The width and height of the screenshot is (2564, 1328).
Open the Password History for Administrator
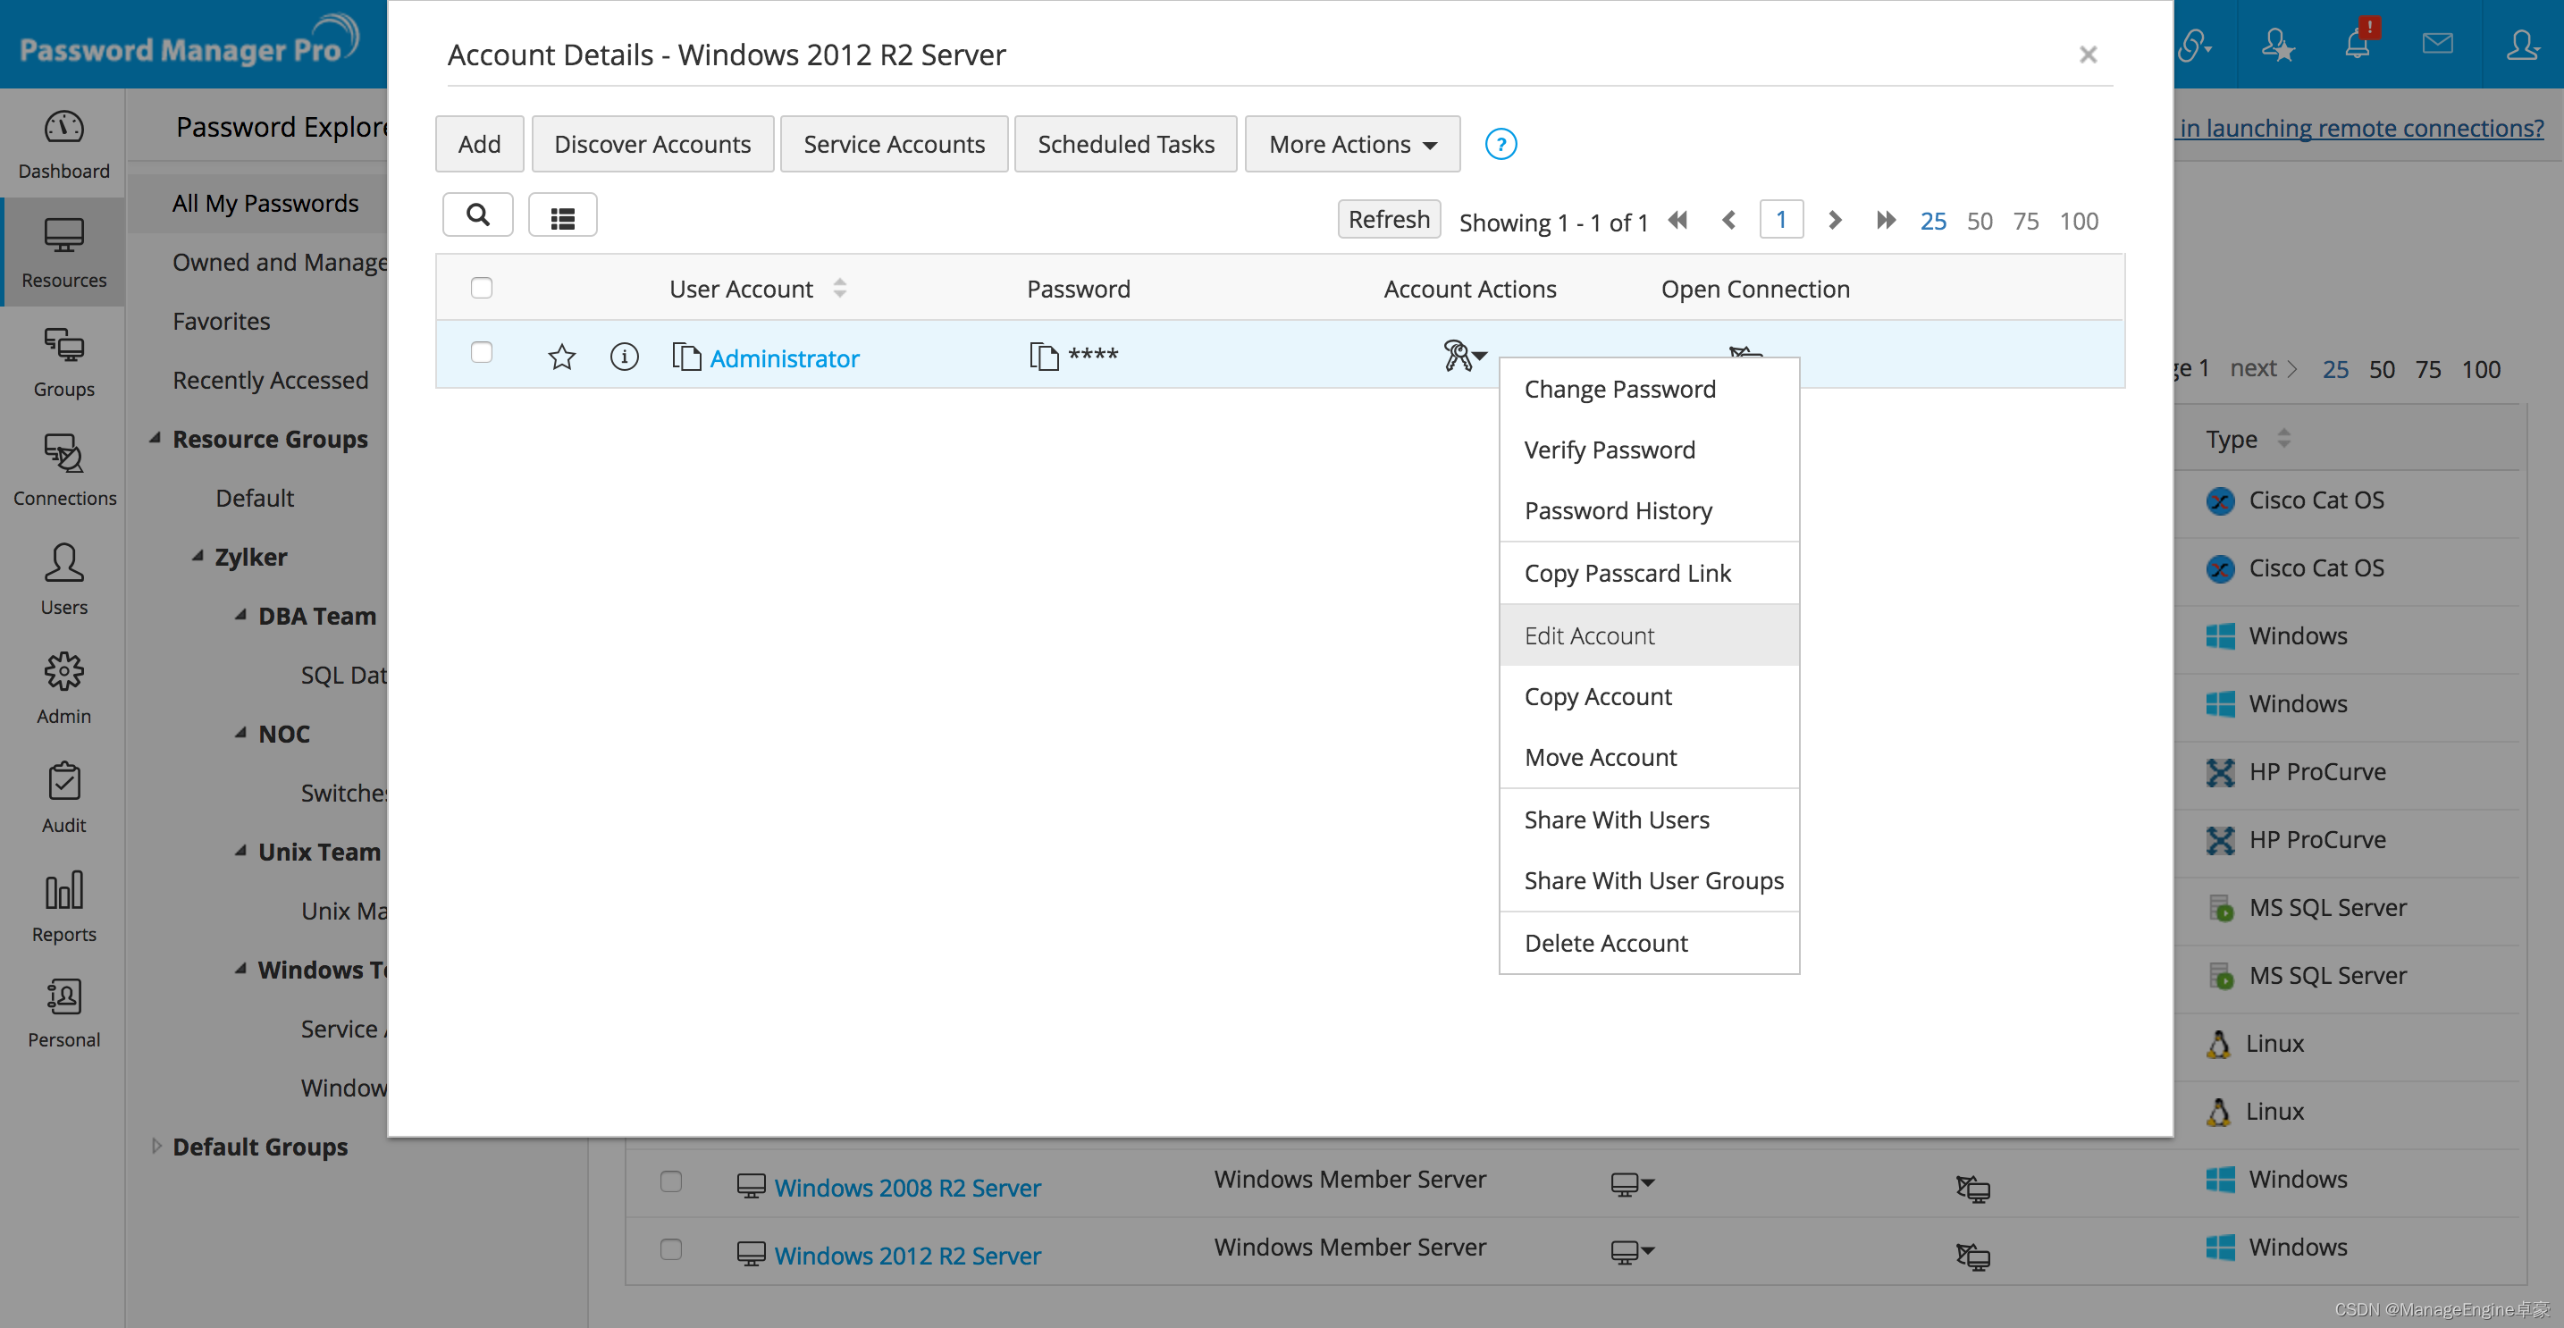pos(1616,510)
